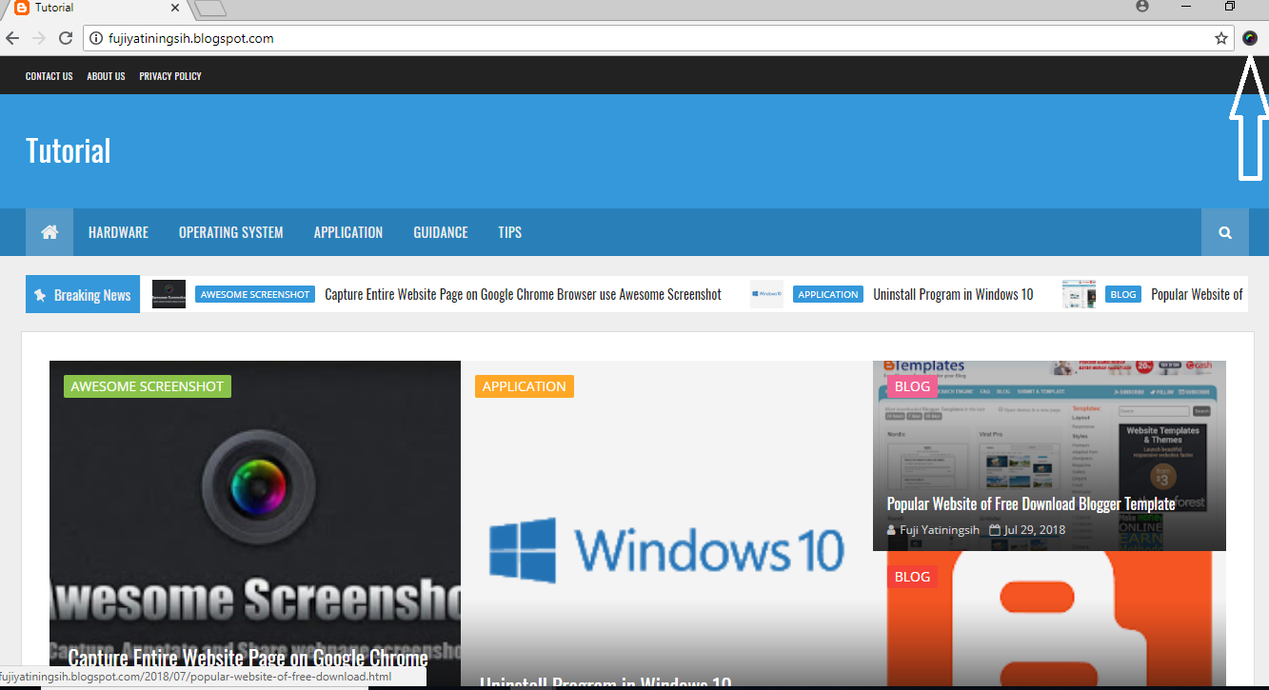
Task: Open the APPLICATION menu item
Action: pyautogui.click(x=348, y=232)
